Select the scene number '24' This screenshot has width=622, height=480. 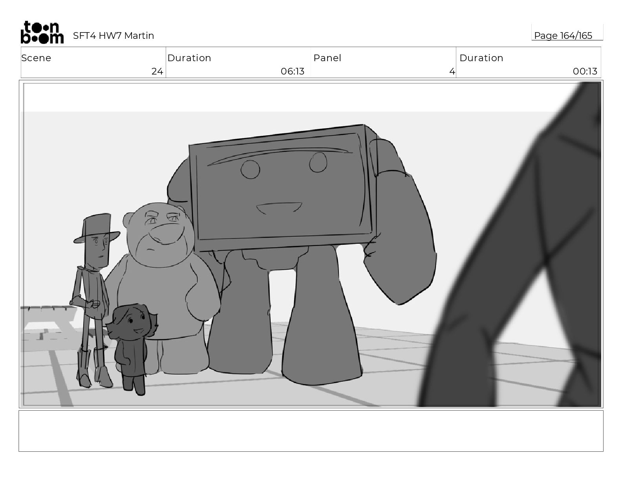pyautogui.click(x=157, y=71)
